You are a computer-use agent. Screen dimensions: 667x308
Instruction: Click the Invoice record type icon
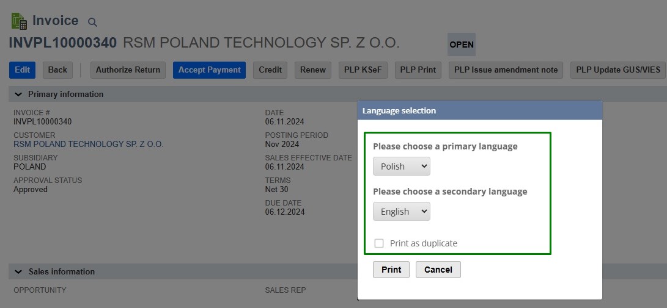click(19, 21)
